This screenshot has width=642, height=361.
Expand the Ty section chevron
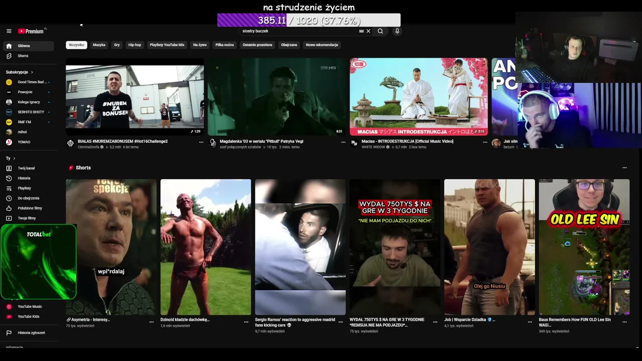[x=14, y=158]
